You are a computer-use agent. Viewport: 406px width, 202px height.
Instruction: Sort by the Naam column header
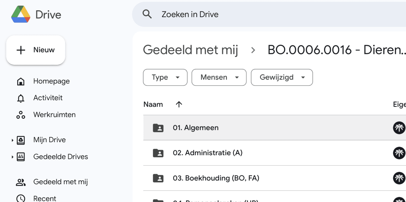pyautogui.click(x=153, y=104)
